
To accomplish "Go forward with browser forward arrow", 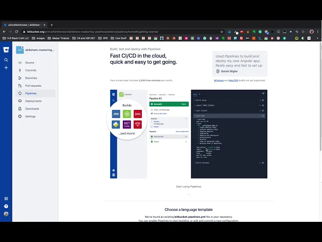I will (10, 32).
